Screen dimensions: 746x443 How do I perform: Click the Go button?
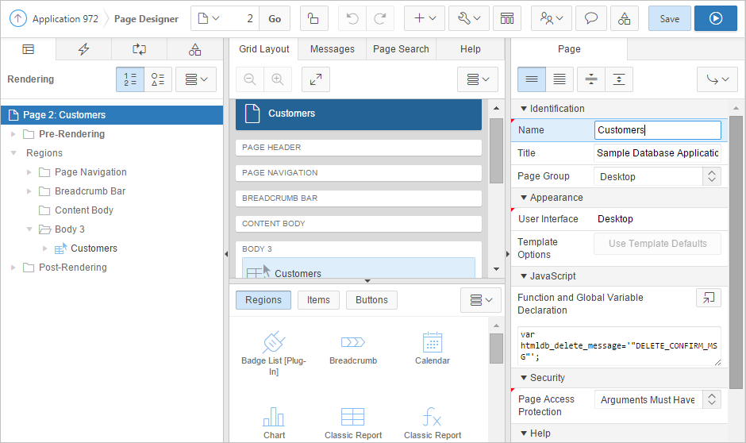(275, 18)
